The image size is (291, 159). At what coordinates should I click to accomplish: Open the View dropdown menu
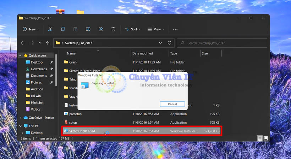(156, 29)
